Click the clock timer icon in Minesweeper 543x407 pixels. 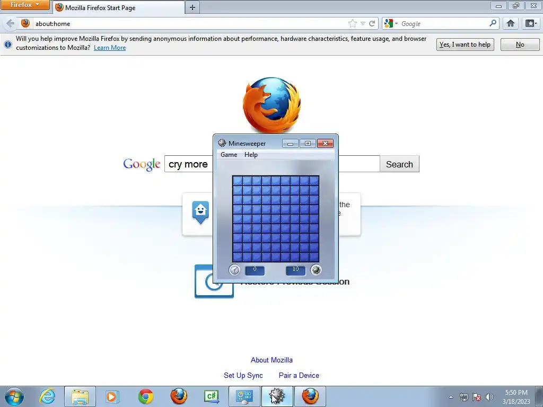click(x=234, y=270)
